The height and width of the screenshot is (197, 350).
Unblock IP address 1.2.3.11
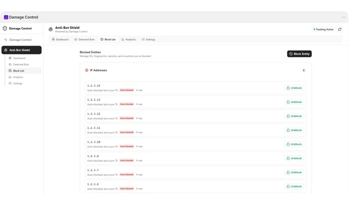[x=294, y=130]
